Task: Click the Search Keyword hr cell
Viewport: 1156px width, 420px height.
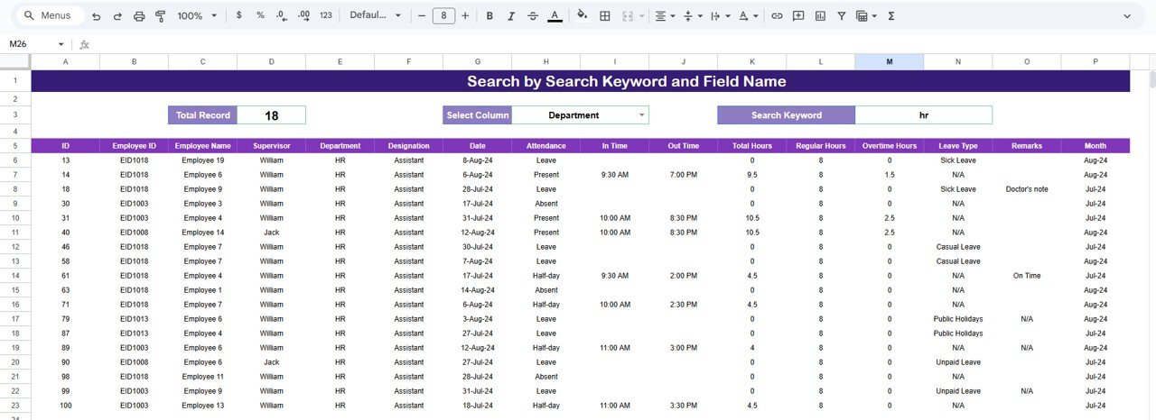Action: pos(923,115)
